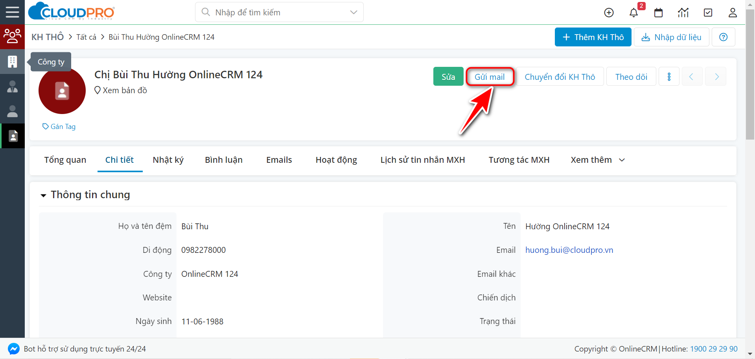This screenshot has width=755, height=359.
Task: Collapse the Thông tin chung section
Action: 43,195
